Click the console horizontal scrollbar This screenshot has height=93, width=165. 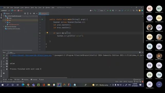point(38,78)
